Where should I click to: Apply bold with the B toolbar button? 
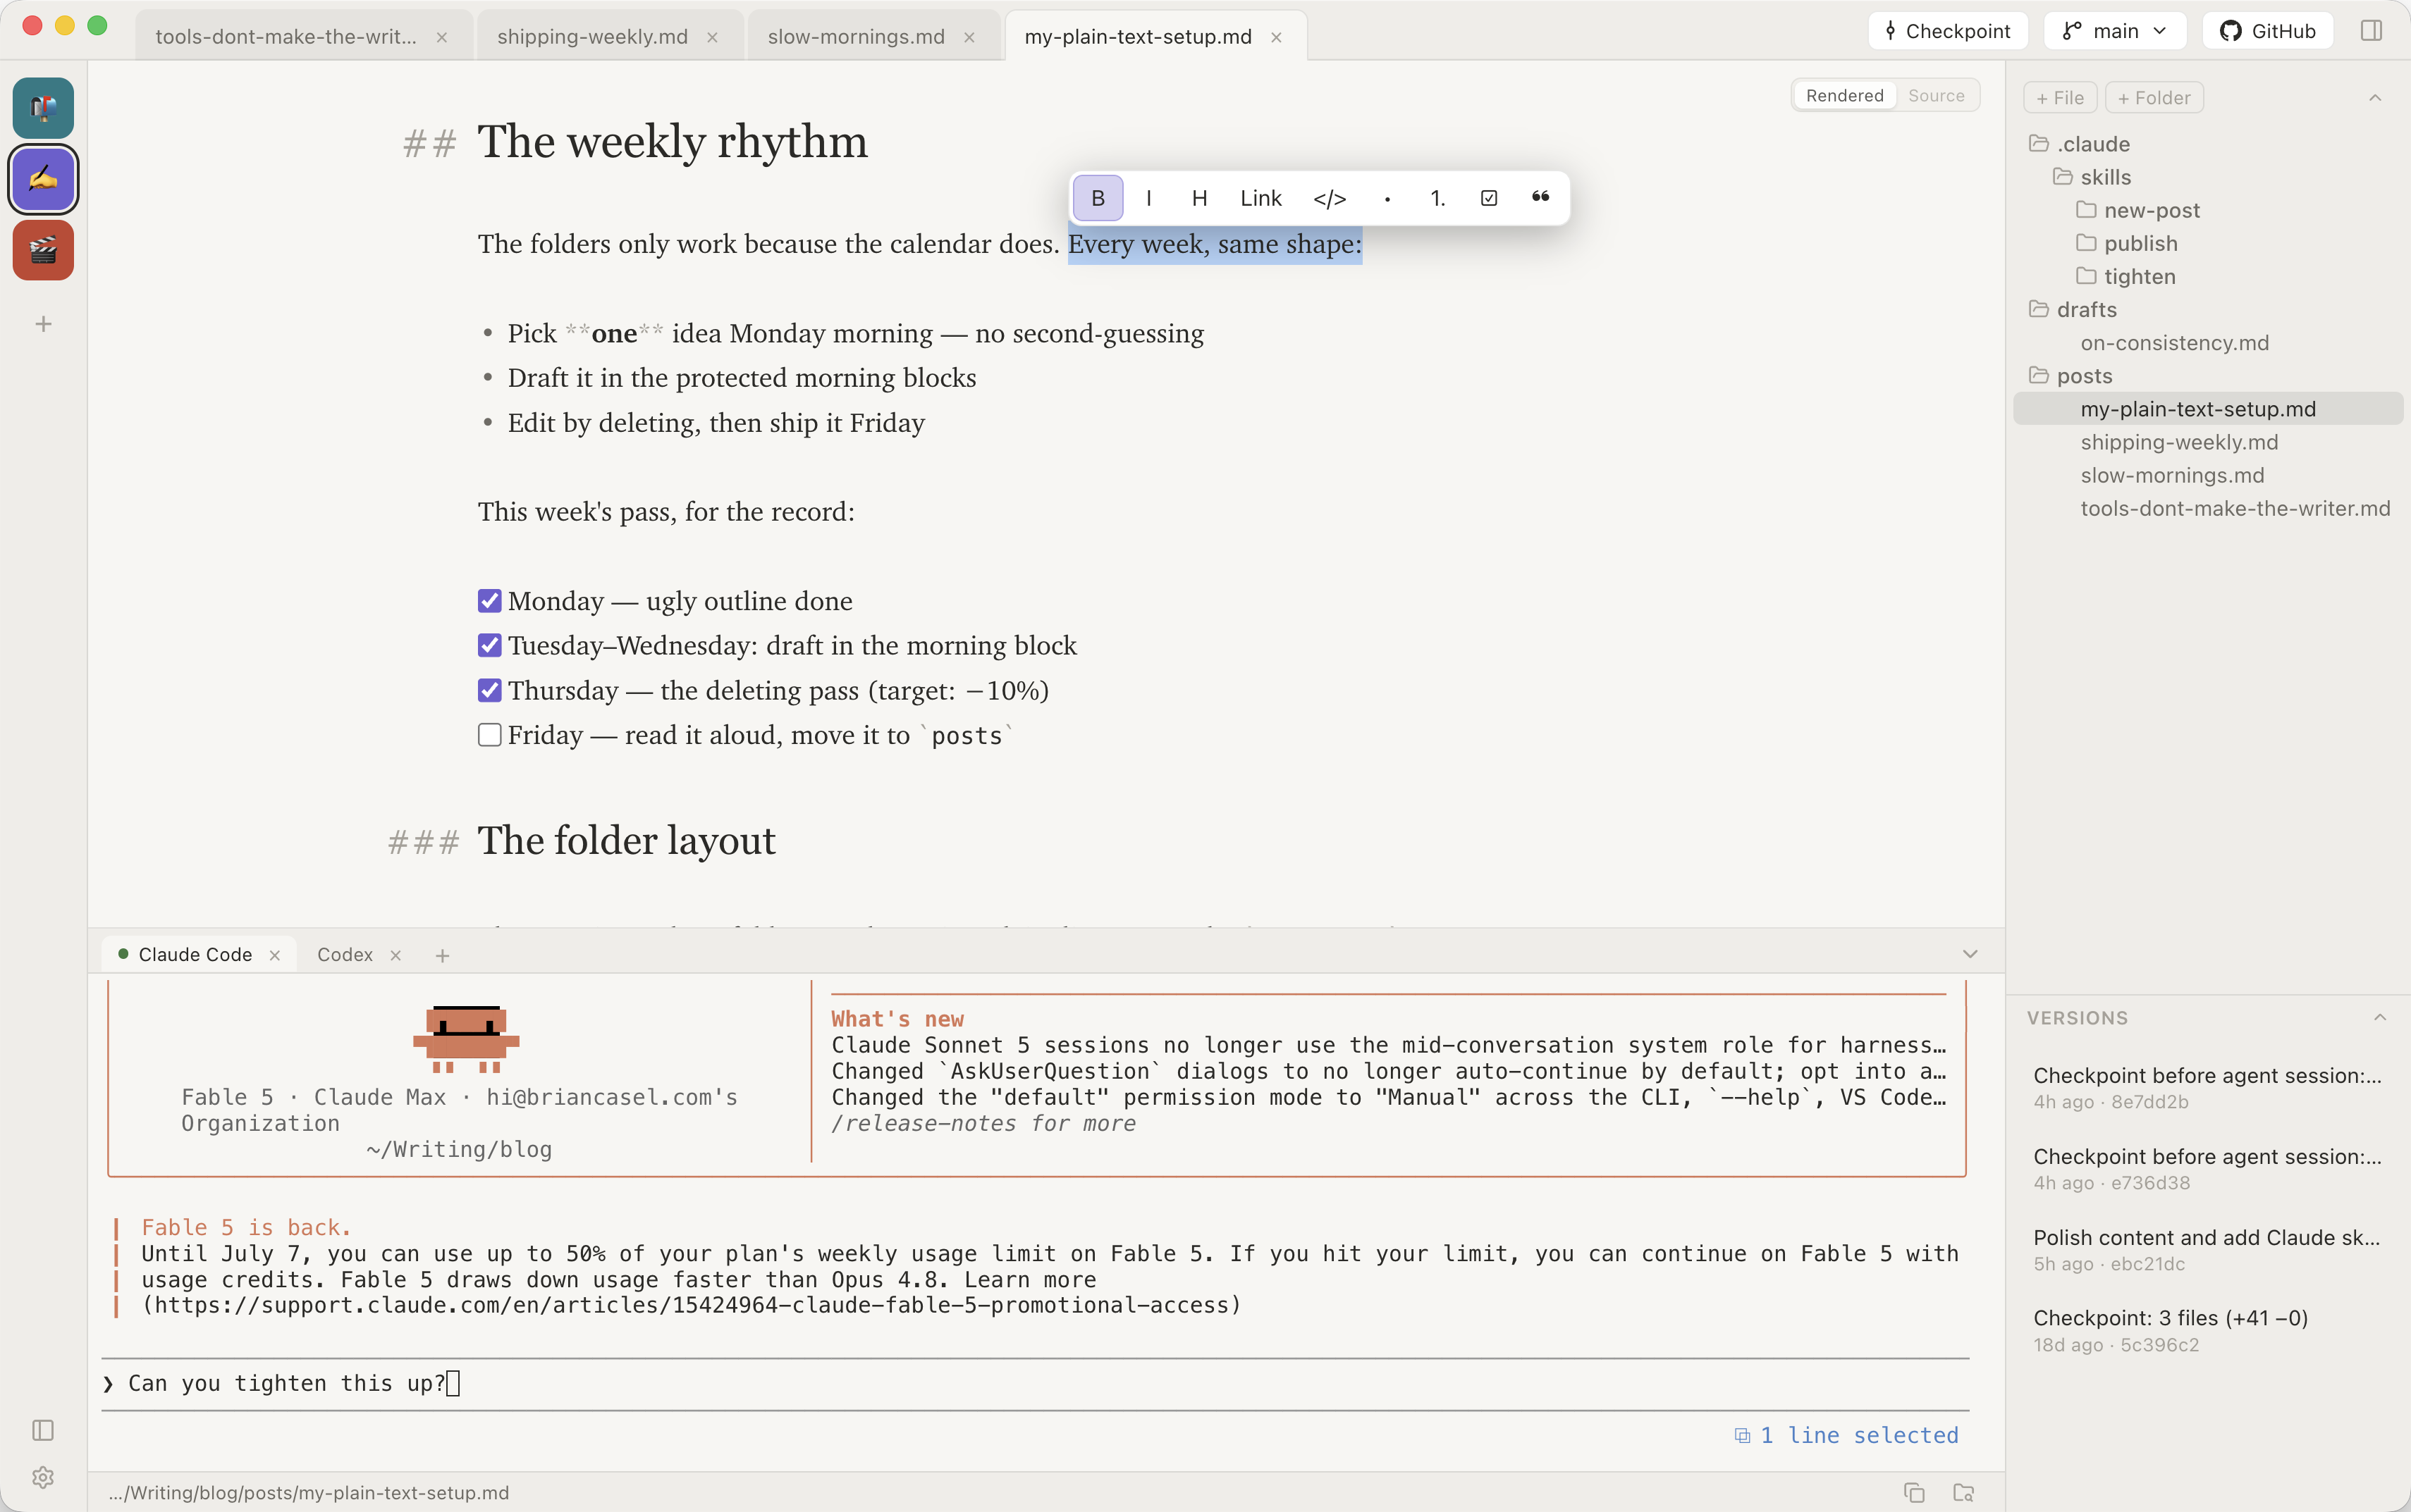(x=1098, y=198)
